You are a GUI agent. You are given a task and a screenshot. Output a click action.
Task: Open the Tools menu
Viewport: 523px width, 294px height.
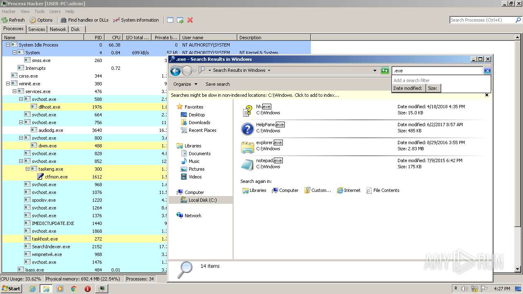(x=40, y=11)
